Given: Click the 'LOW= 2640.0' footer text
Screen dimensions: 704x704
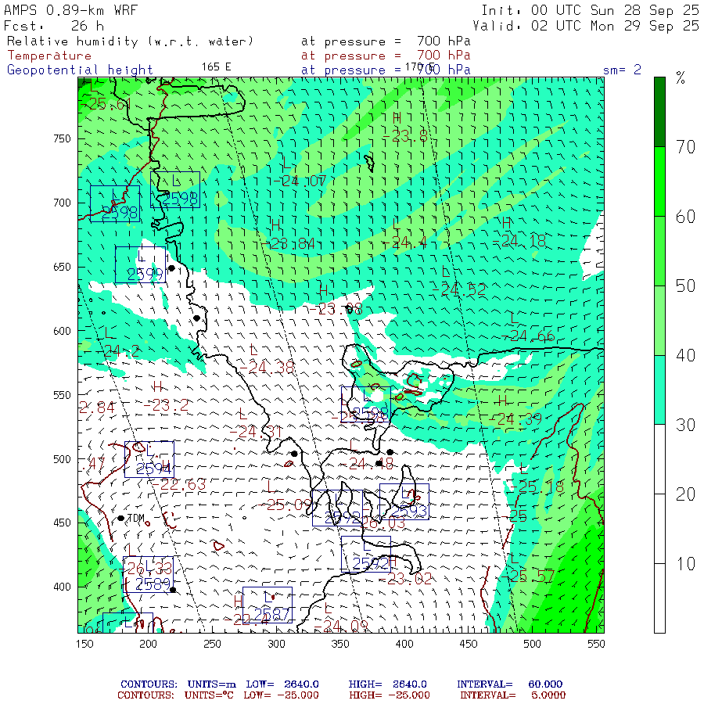Looking at the screenshot, I should coord(282,684).
